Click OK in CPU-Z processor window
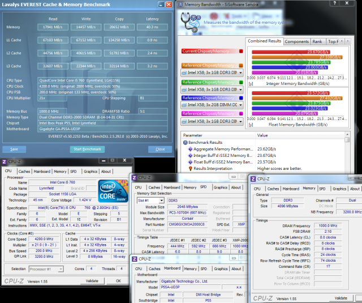This screenshot has width=362, height=303. click(118, 281)
